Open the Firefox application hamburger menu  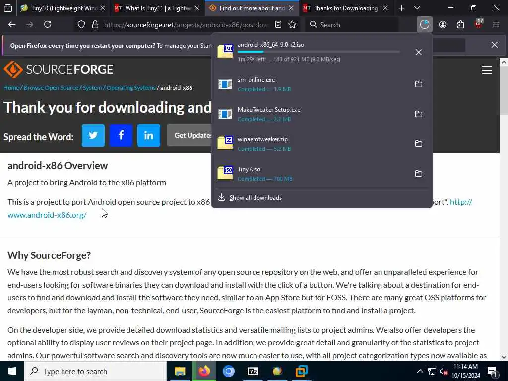(x=496, y=25)
